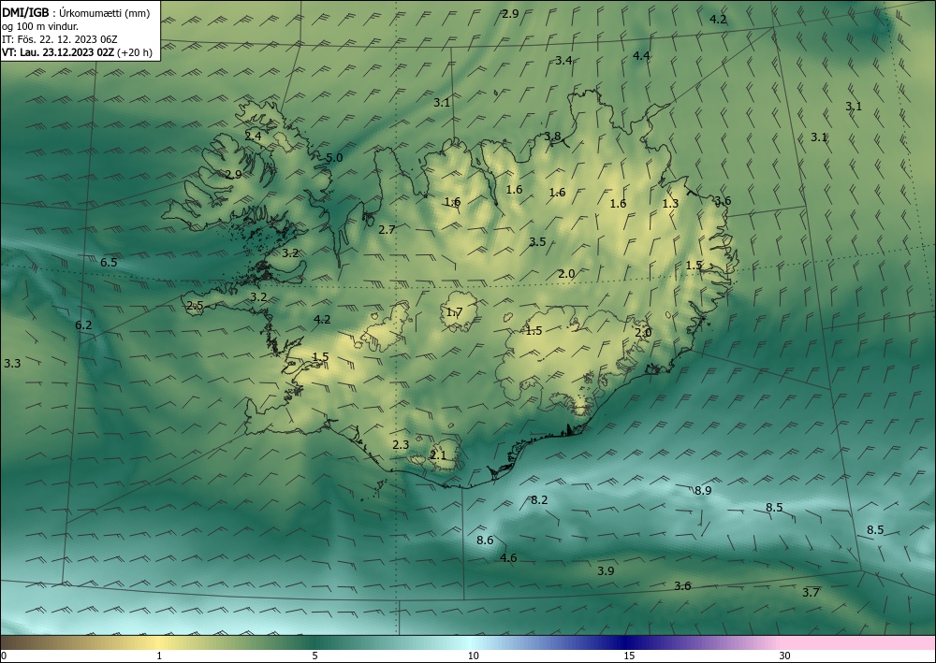Click the 2.3 value in south Iceland

coord(402,445)
